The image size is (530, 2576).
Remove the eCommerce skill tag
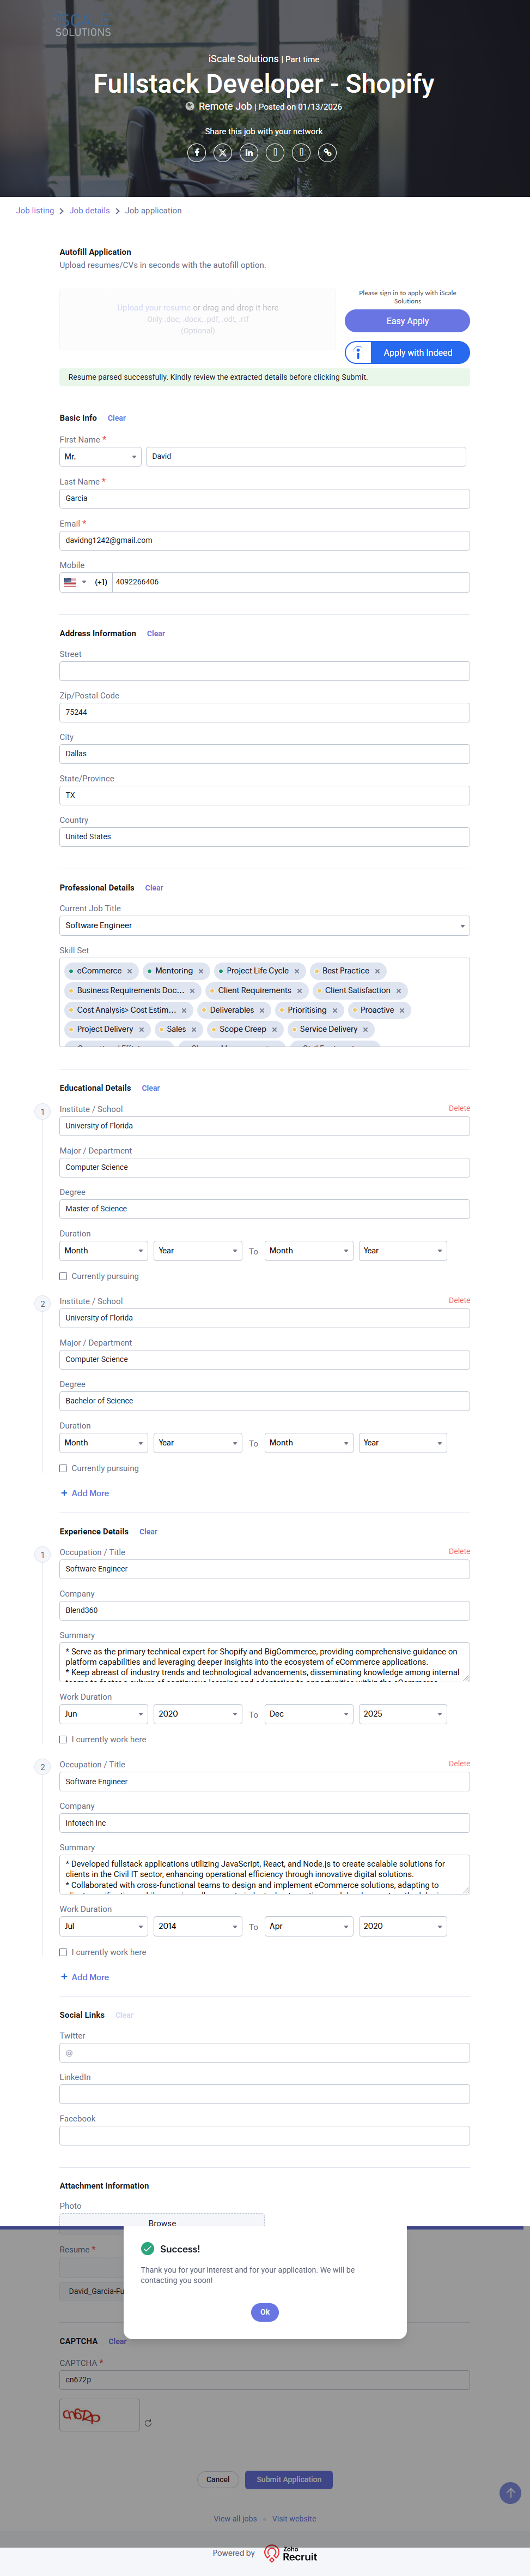130,971
